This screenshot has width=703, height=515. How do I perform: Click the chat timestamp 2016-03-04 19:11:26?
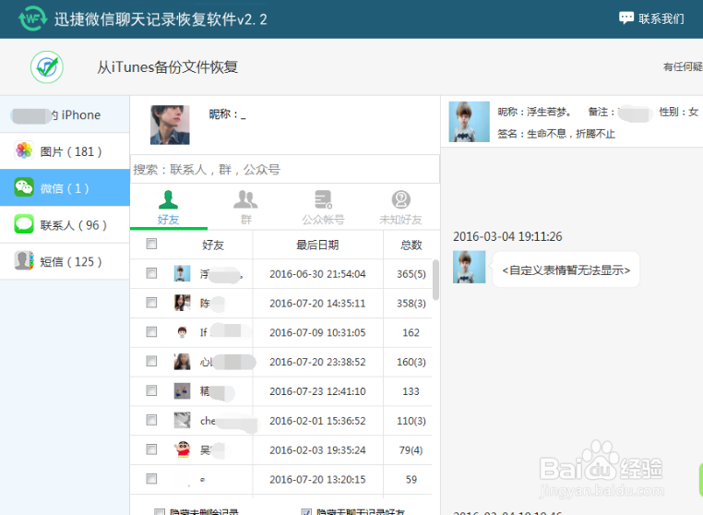[x=507, y=236]
